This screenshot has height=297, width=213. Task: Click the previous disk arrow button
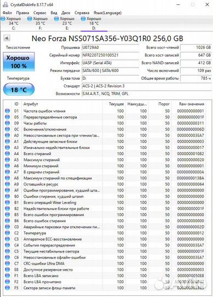[7, 38]
